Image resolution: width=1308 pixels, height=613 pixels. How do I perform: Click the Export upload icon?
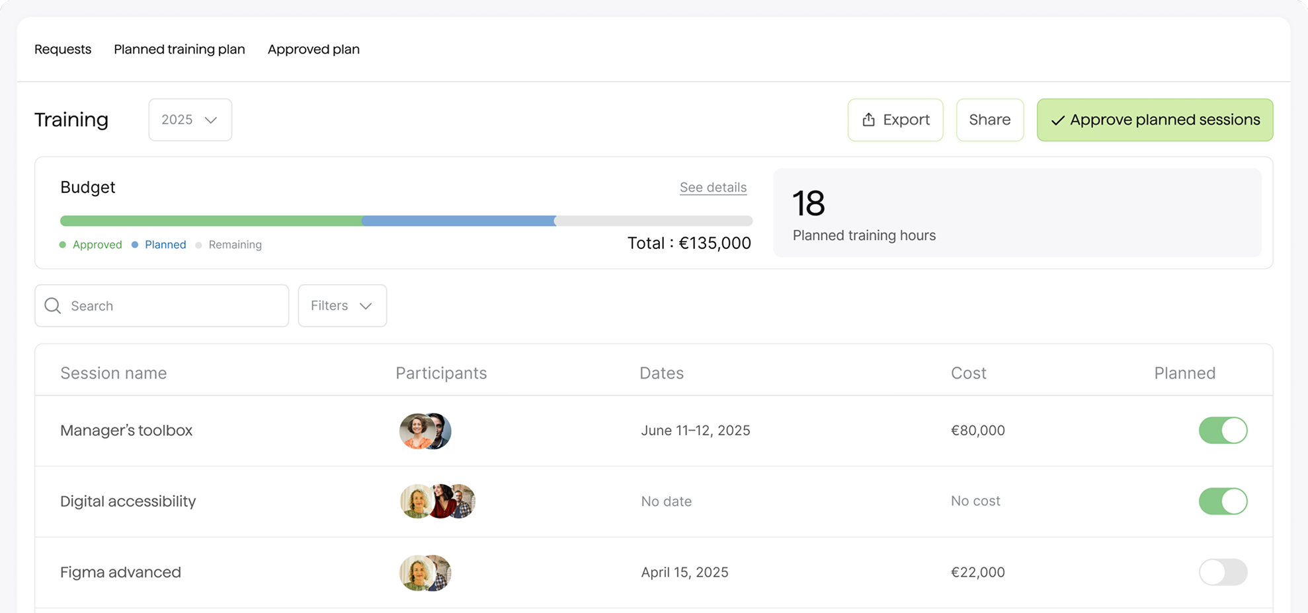(869, 120)
